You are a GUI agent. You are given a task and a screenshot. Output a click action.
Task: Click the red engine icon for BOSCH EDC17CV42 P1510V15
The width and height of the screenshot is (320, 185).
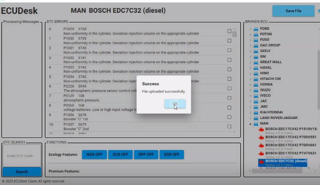(261, 129)
